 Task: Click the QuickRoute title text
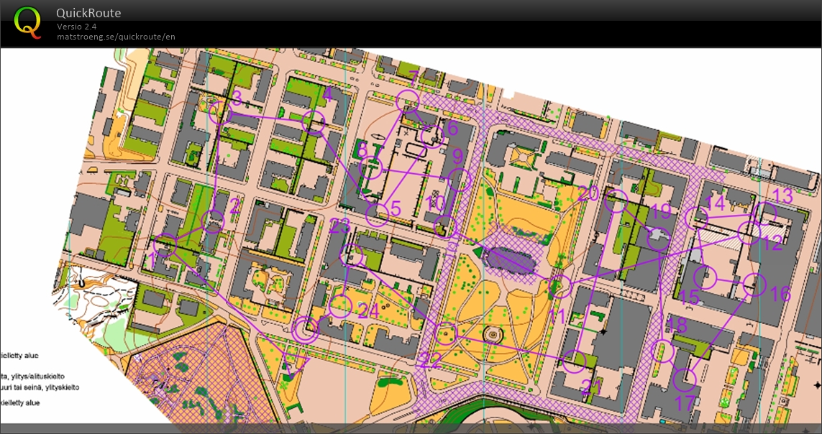(x=88, y=13)
